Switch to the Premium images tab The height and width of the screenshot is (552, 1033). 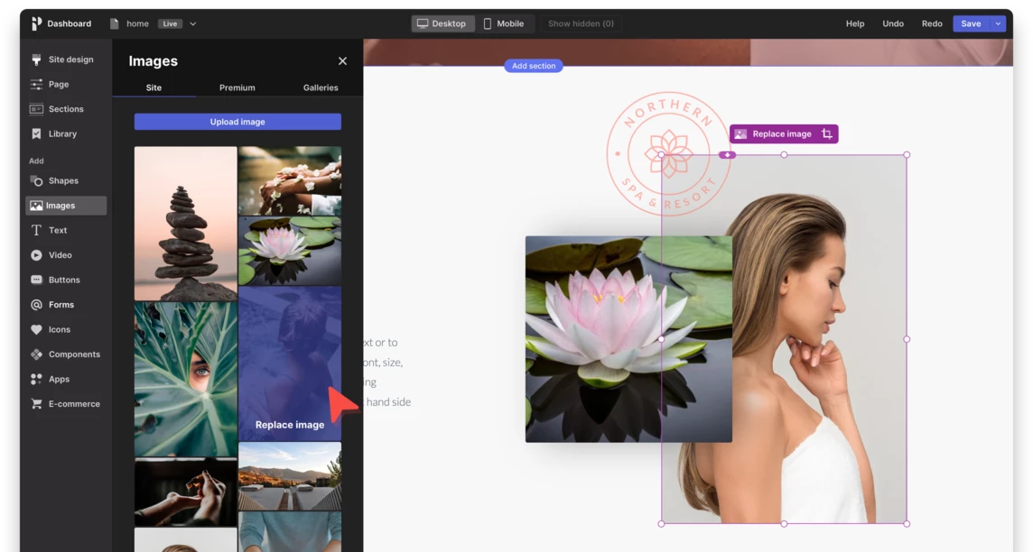237,87
